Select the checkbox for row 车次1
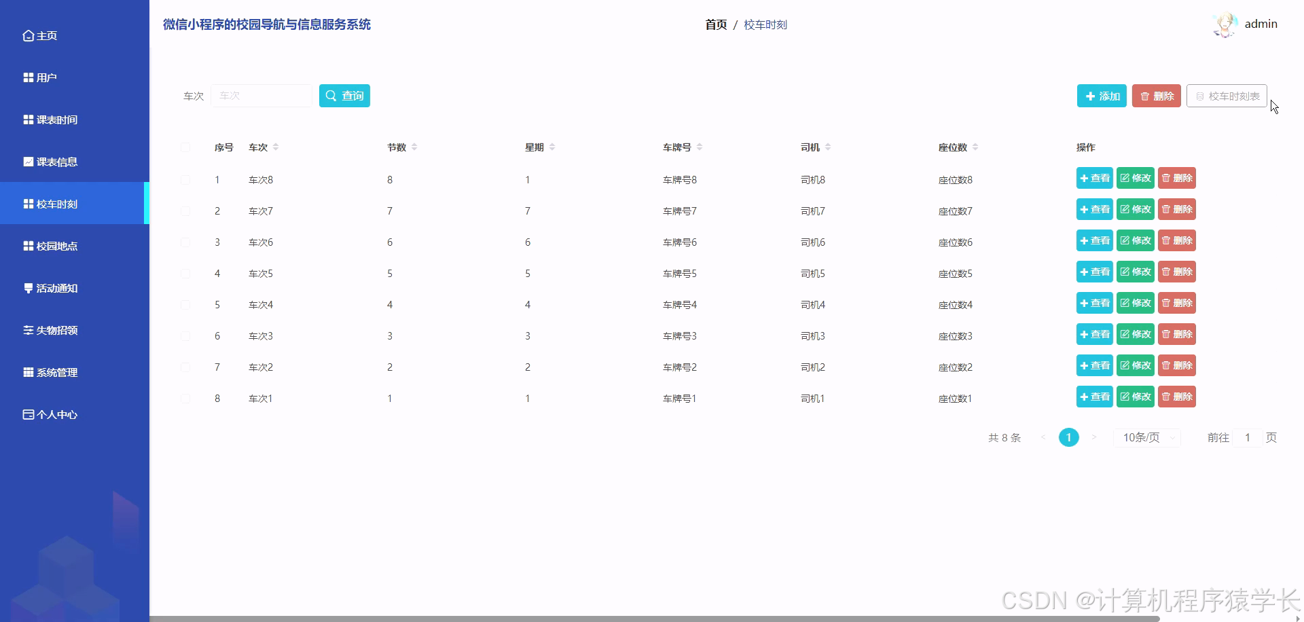This screenshot has height=622, width=1304. click(x=185, y=399)
